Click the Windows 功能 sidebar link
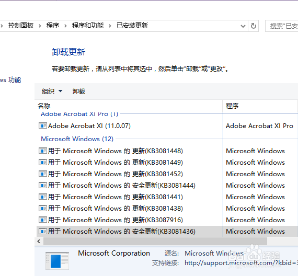Image resolution: width=298 pixels, height=276 pixels. (x=10, y=80)
